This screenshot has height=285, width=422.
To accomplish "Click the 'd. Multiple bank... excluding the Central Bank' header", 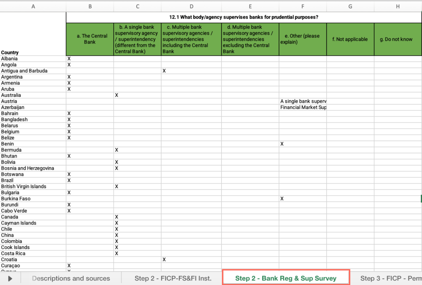I will pos(250,39).
